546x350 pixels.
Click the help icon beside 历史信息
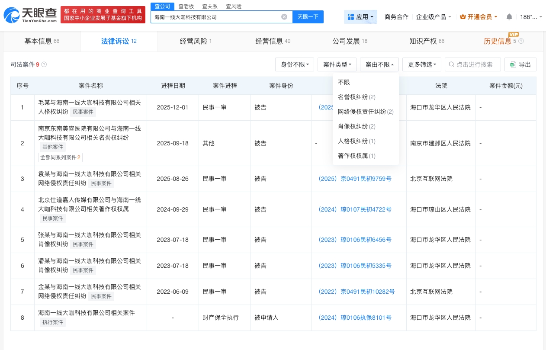click(521, 42)
